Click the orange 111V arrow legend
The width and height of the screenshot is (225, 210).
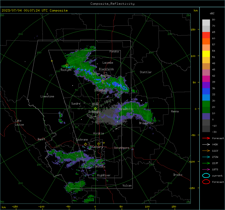[206, 151]
